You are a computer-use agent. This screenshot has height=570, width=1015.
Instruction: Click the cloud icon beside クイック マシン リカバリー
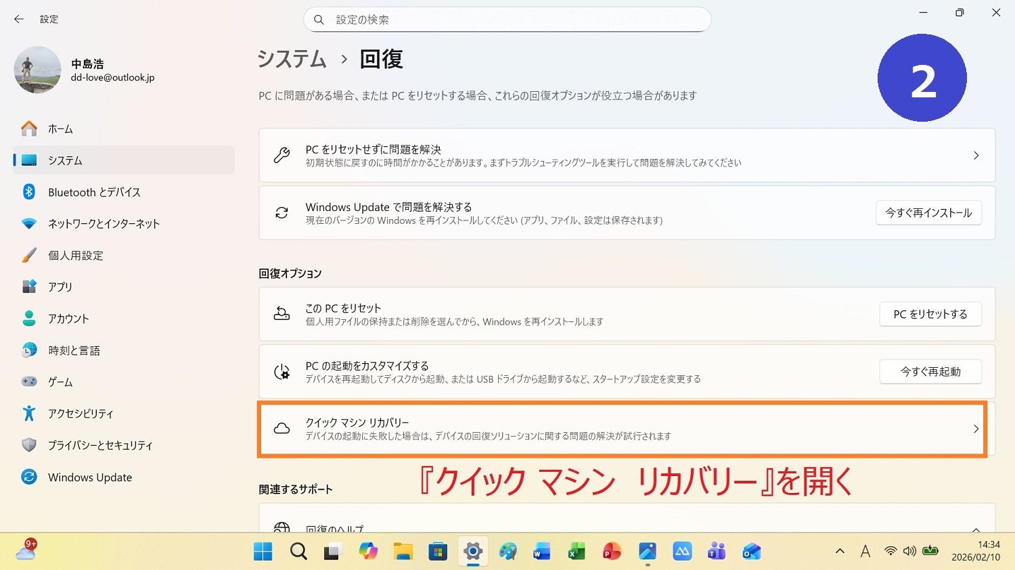click(281, 429)
